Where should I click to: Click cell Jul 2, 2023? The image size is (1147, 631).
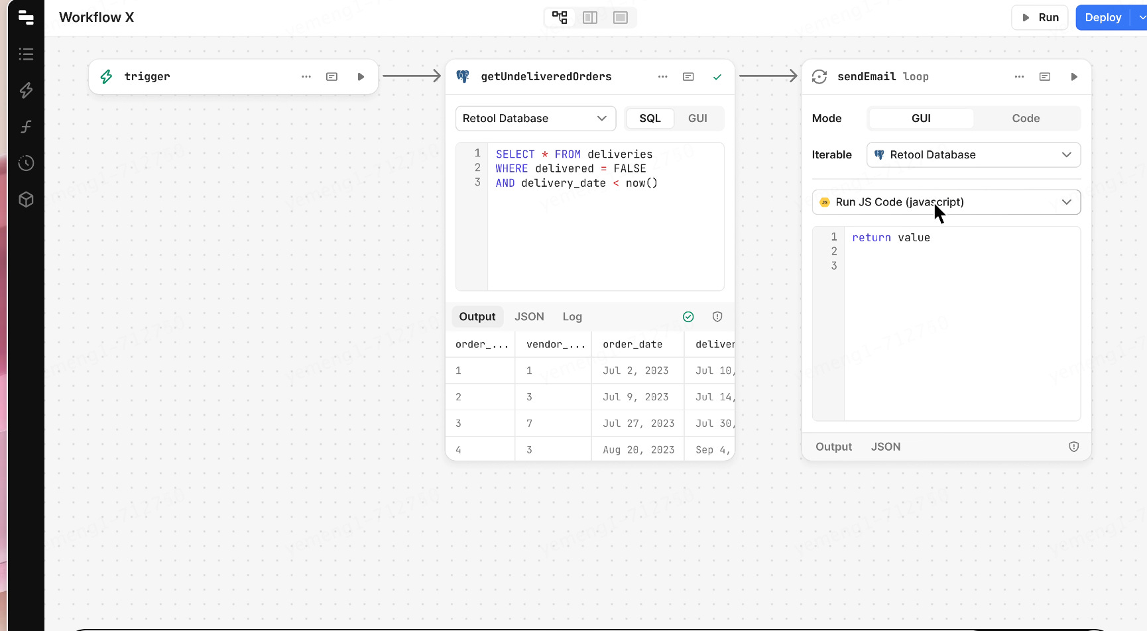click(638, 371)
